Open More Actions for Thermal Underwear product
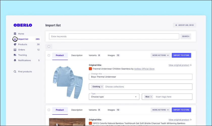Viewport: 212px width, 126px height. [x=161, y=55]
